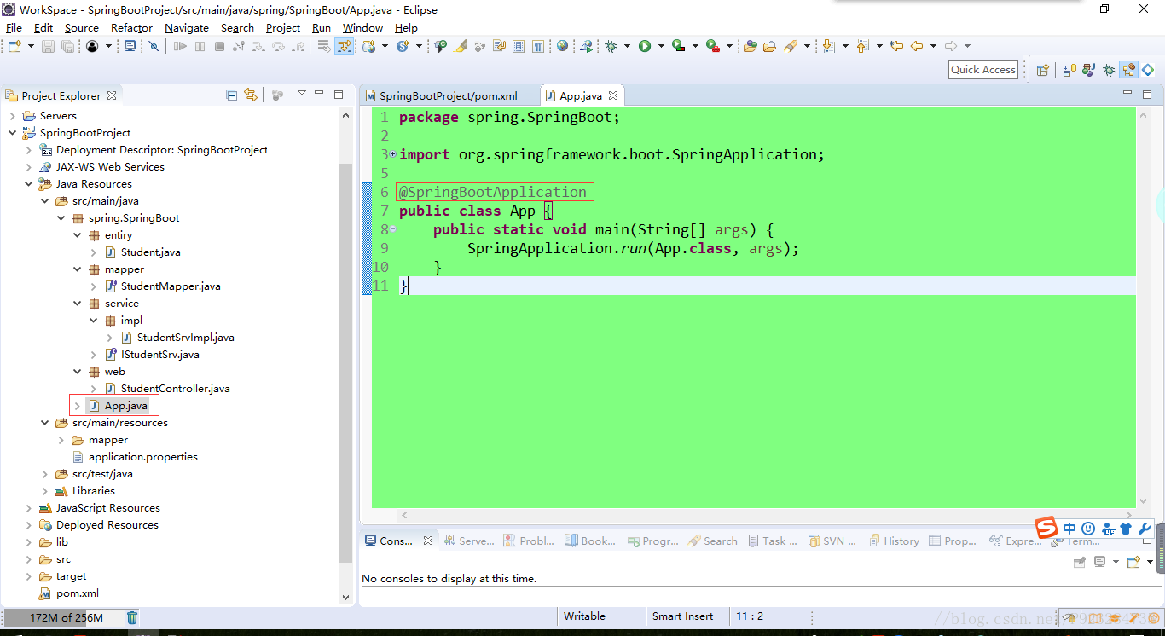The height and width of the screenshot is (636, 1165).
Task: Open the File menu
Action: (x=14, y=27)
